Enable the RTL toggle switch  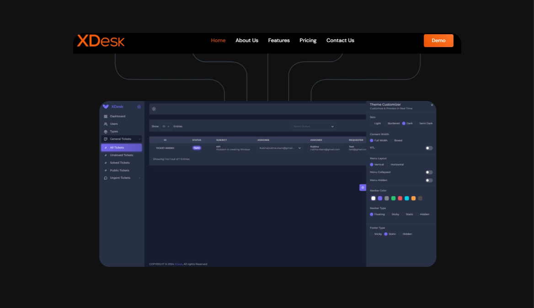429,148
